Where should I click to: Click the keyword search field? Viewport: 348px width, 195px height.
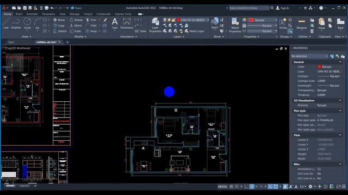(249, 8)
